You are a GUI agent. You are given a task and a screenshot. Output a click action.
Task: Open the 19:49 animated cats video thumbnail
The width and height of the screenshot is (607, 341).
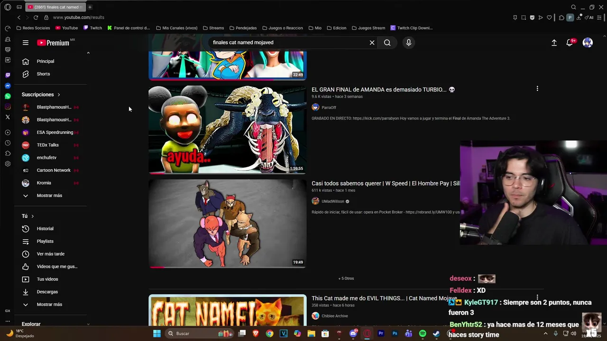pyautogui.click(x=228, y=224)
